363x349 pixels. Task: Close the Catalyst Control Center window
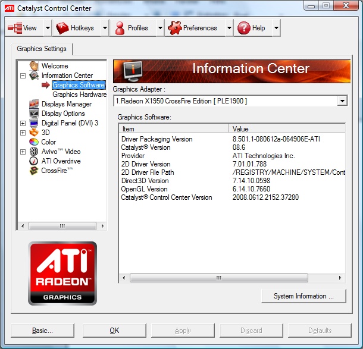(x=346, y=5)
